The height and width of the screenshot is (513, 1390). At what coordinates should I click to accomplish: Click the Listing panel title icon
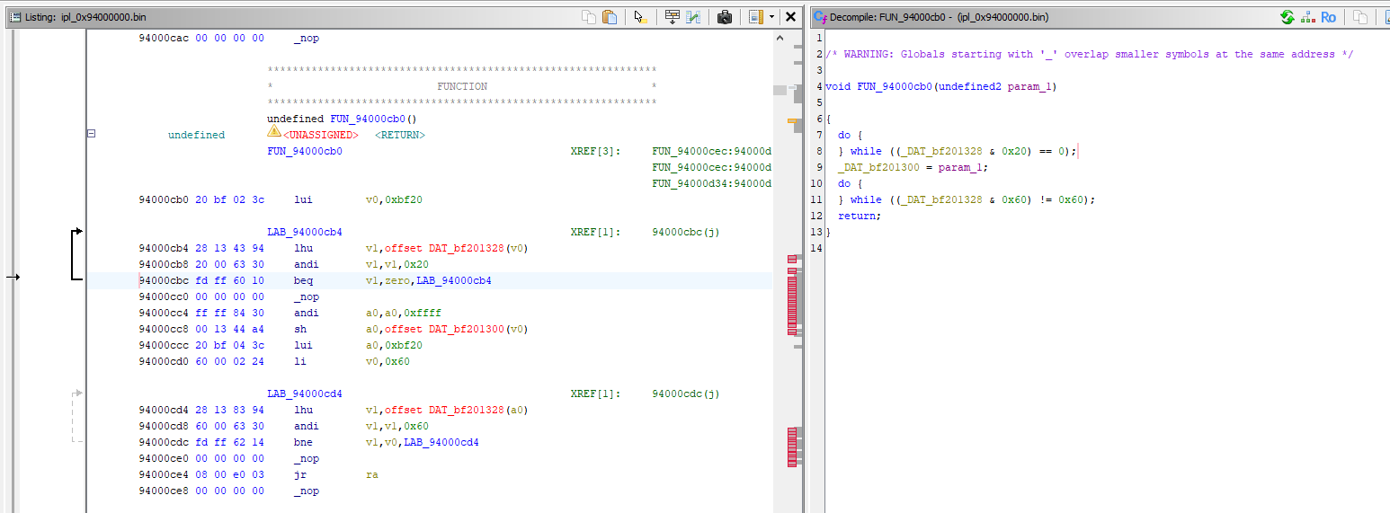pos(14,17)
